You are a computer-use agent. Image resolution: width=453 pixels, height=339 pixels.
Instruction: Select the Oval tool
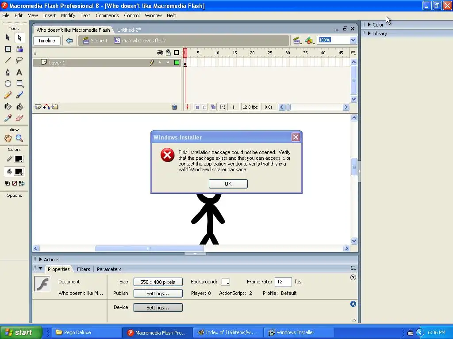tap(8, 83)
